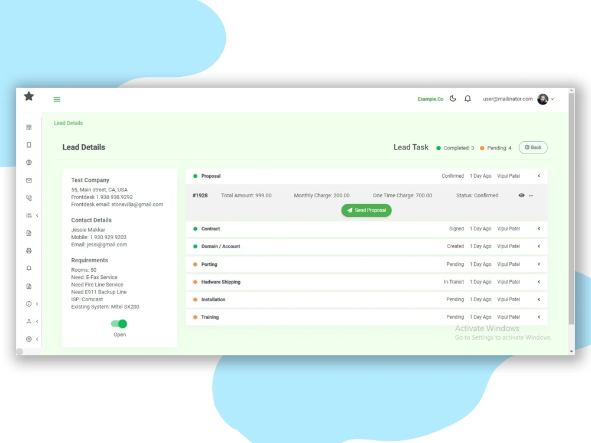Open the document icon below sliders

pyautogui.click(x=29, y=233)
